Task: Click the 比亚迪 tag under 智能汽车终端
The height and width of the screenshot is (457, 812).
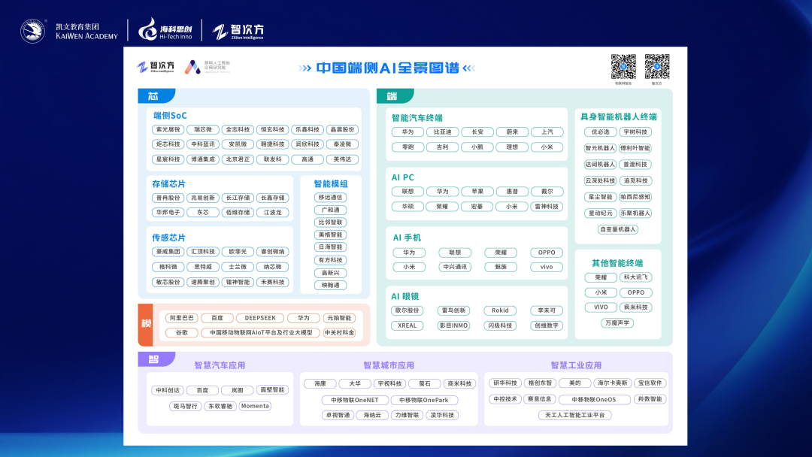Action: click(442, 132)
